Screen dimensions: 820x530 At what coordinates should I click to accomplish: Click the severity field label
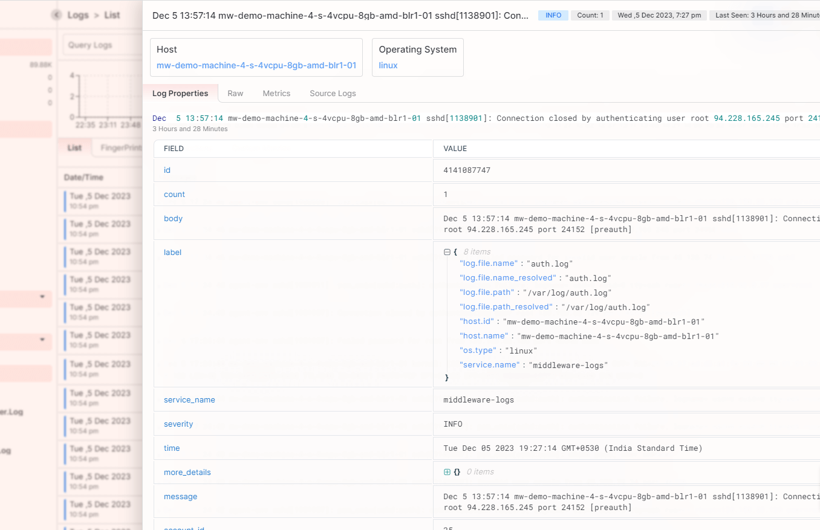tap(178, 424)
